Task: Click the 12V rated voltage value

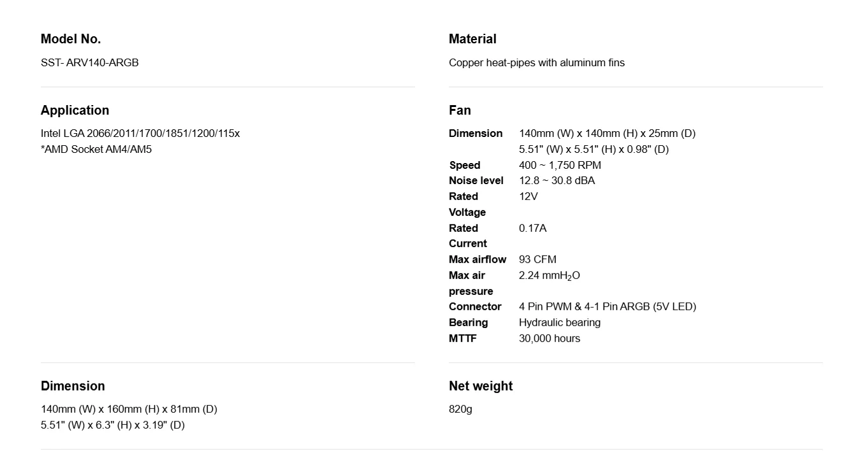Action: coord(528,196)
